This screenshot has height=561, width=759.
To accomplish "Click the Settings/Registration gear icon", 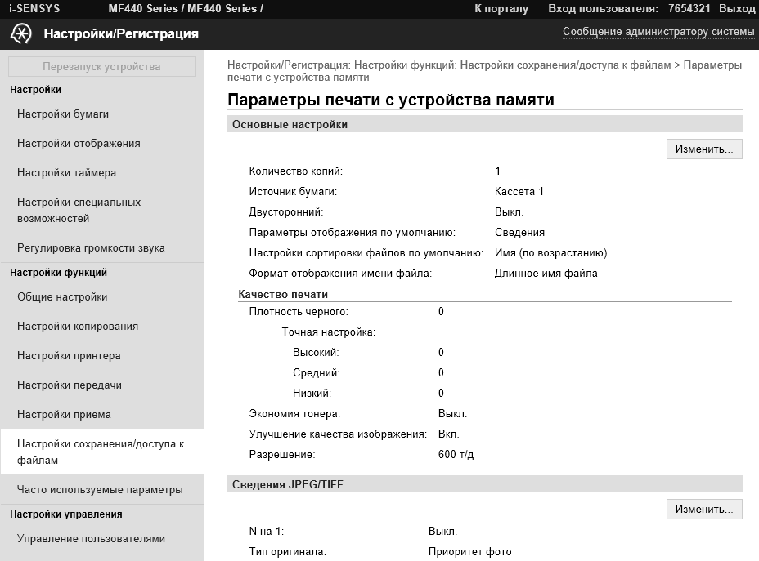I will [x=20, y=33].
